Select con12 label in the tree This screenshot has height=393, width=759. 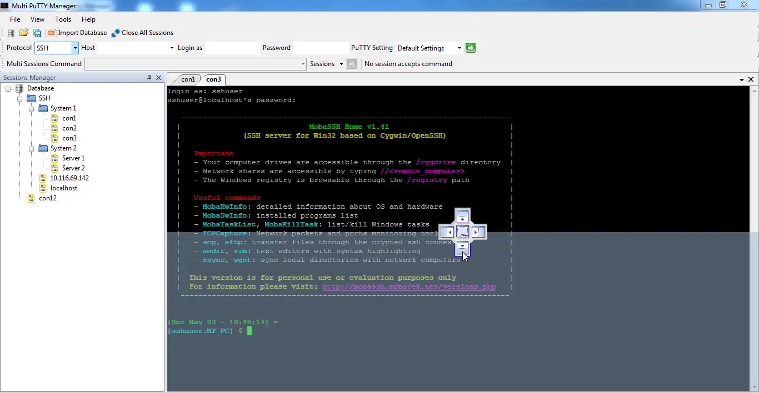click(48, 198)
